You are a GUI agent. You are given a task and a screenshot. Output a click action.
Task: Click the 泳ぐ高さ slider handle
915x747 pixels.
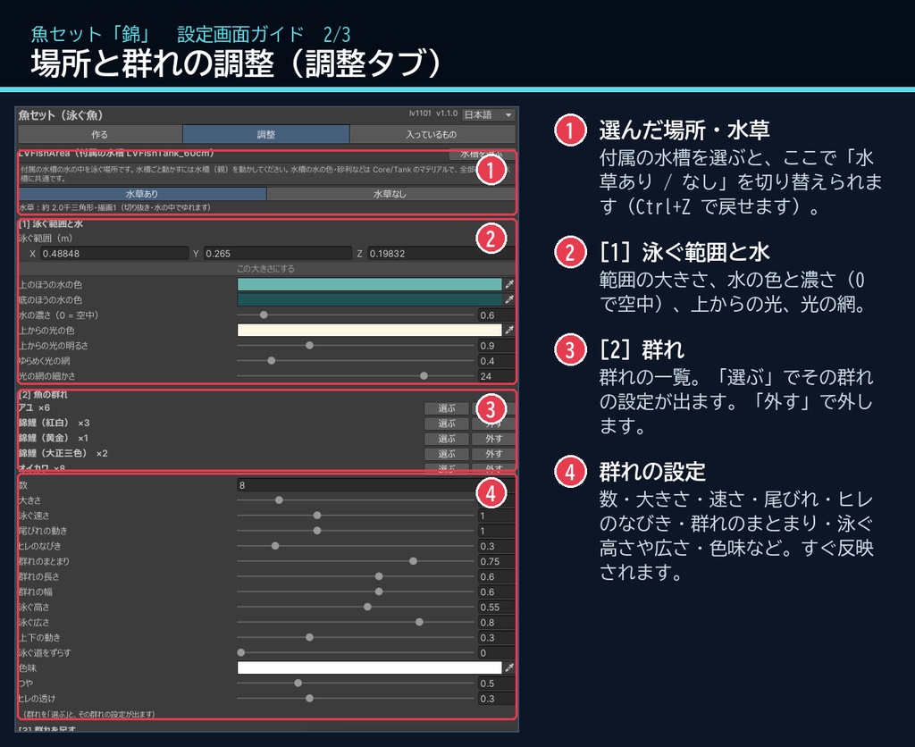click(x=367, y=607)
